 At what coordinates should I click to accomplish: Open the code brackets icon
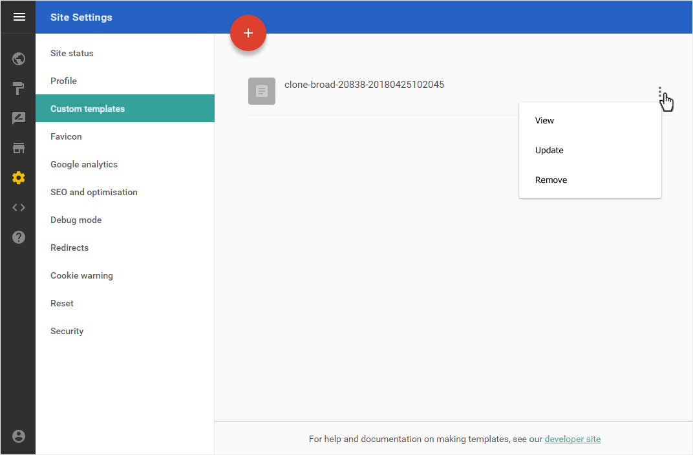point(19,207)
